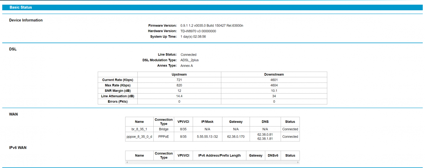Select the PPPoE connection type cell
Screen dimensions: 425x168
(x=164, y=136)
